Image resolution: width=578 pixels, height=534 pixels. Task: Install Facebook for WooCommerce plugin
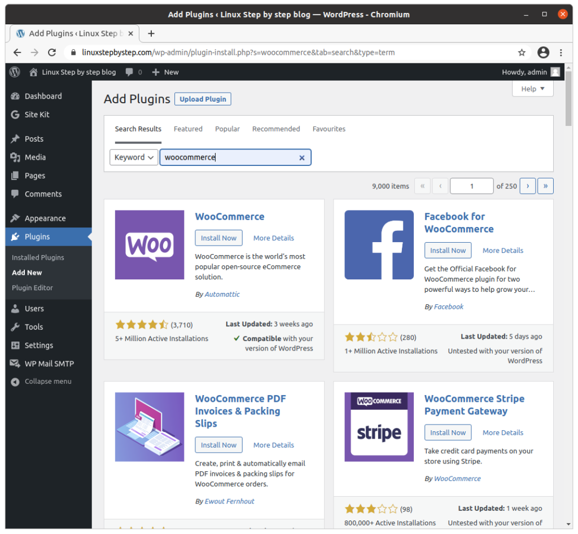pyautogui.click(x=448, y=251)
